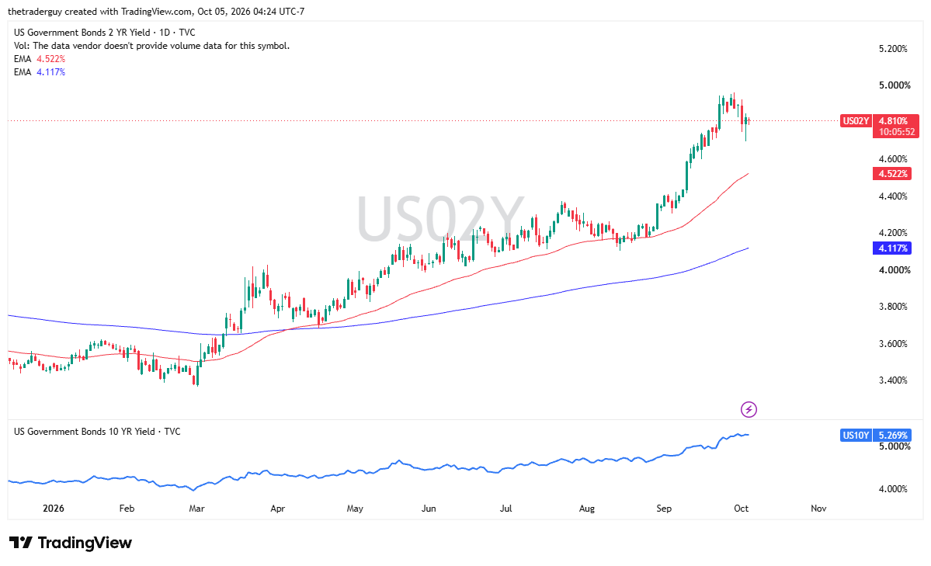Click the Apr label on time axis
Image resolution: width=931 pixels, height=566 pixels.
coord(277,509)
